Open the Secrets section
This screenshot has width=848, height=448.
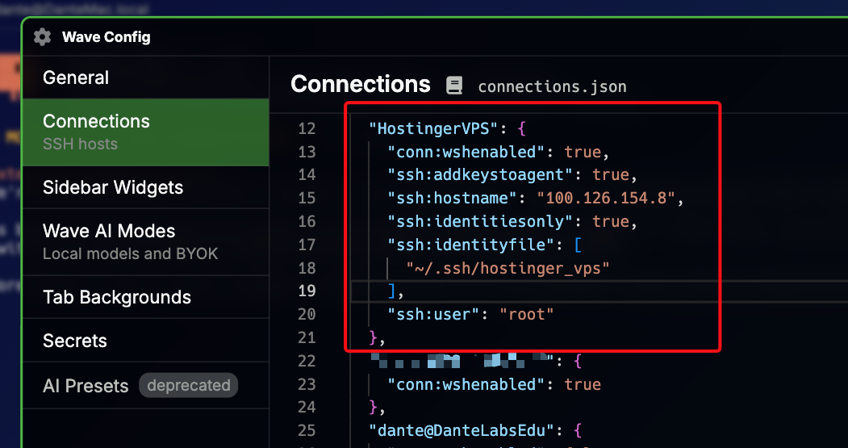145,341
